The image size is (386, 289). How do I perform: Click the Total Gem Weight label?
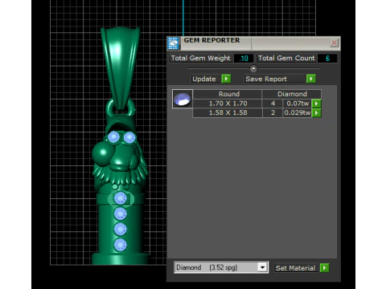click(x=200, y=58)
